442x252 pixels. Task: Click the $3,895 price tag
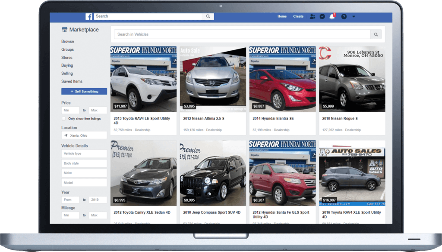tap(189, 106)
